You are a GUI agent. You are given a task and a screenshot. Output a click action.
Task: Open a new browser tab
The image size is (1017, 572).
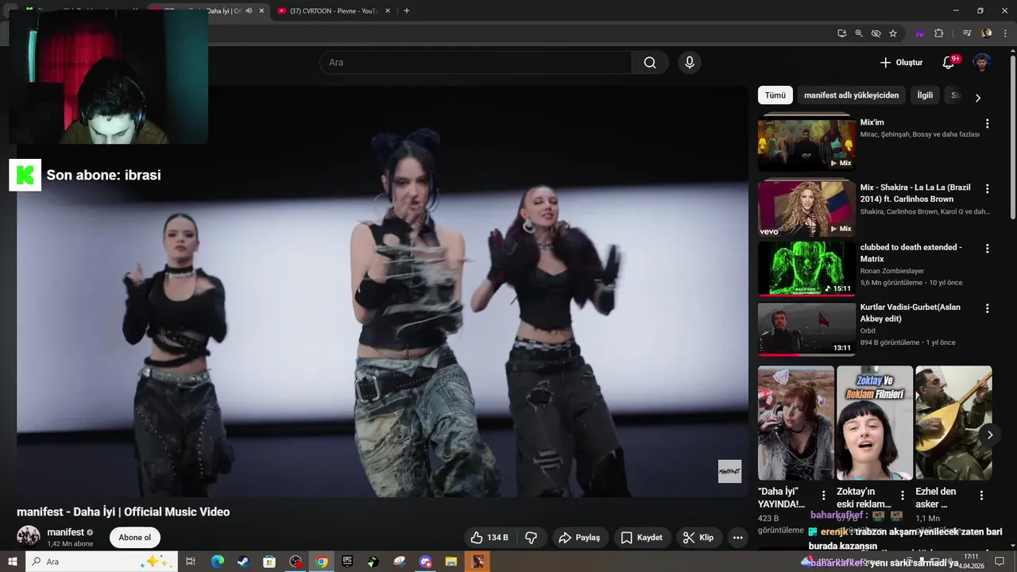(407, 11)
